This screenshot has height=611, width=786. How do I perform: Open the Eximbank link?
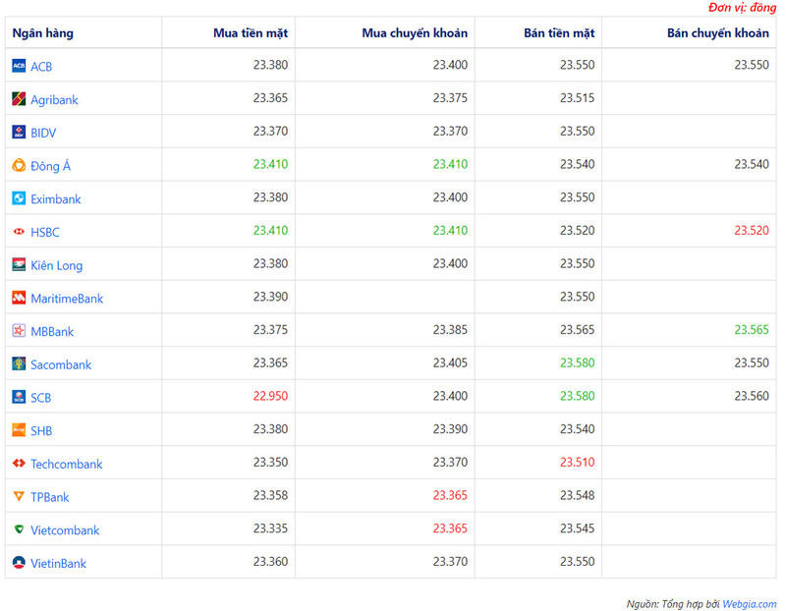55,199
